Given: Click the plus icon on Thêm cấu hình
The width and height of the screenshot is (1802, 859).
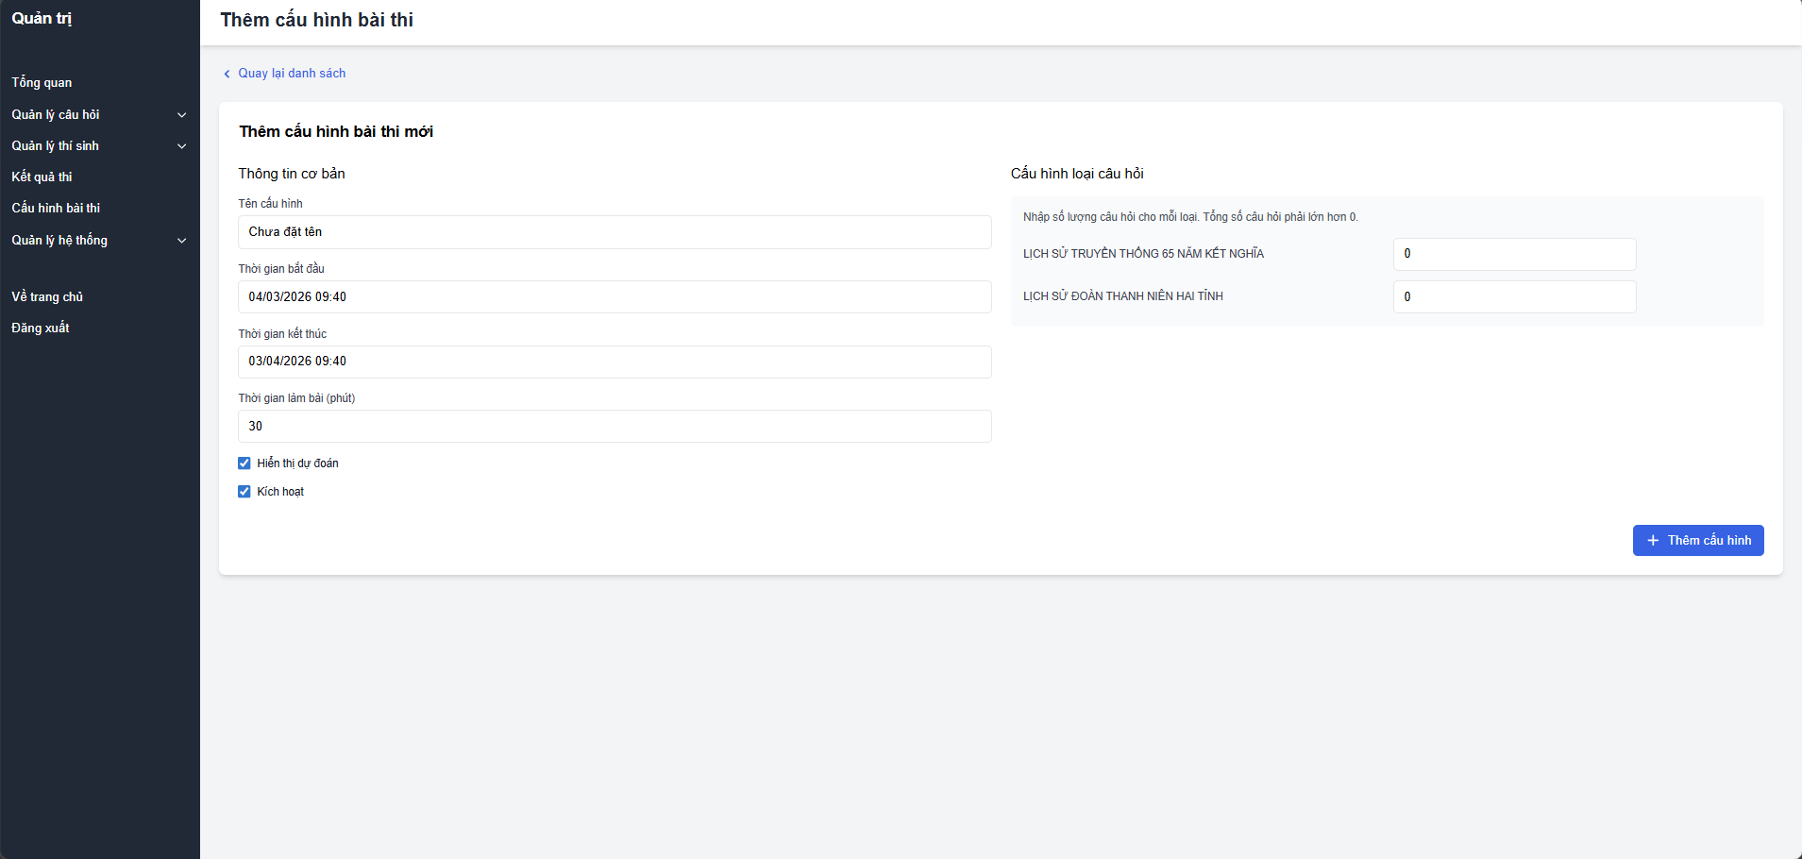Looking at the screenshot, I should pyautogui.click(x=1652, y=541).
